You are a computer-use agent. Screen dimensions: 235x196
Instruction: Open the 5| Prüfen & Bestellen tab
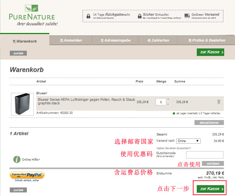tap(207, 40)
